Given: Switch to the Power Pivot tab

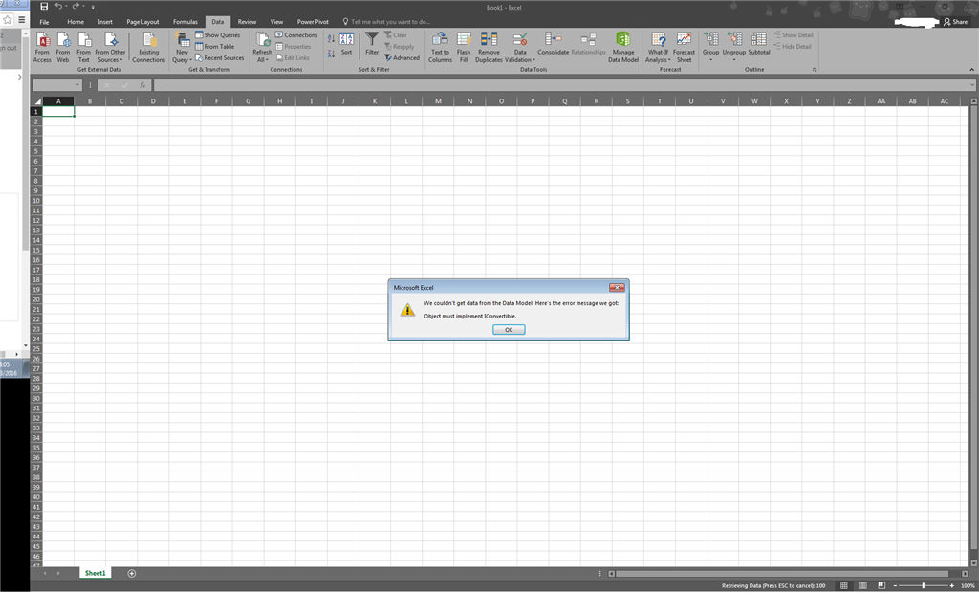Looking at the screenshot, I should [x=313, y=22].
